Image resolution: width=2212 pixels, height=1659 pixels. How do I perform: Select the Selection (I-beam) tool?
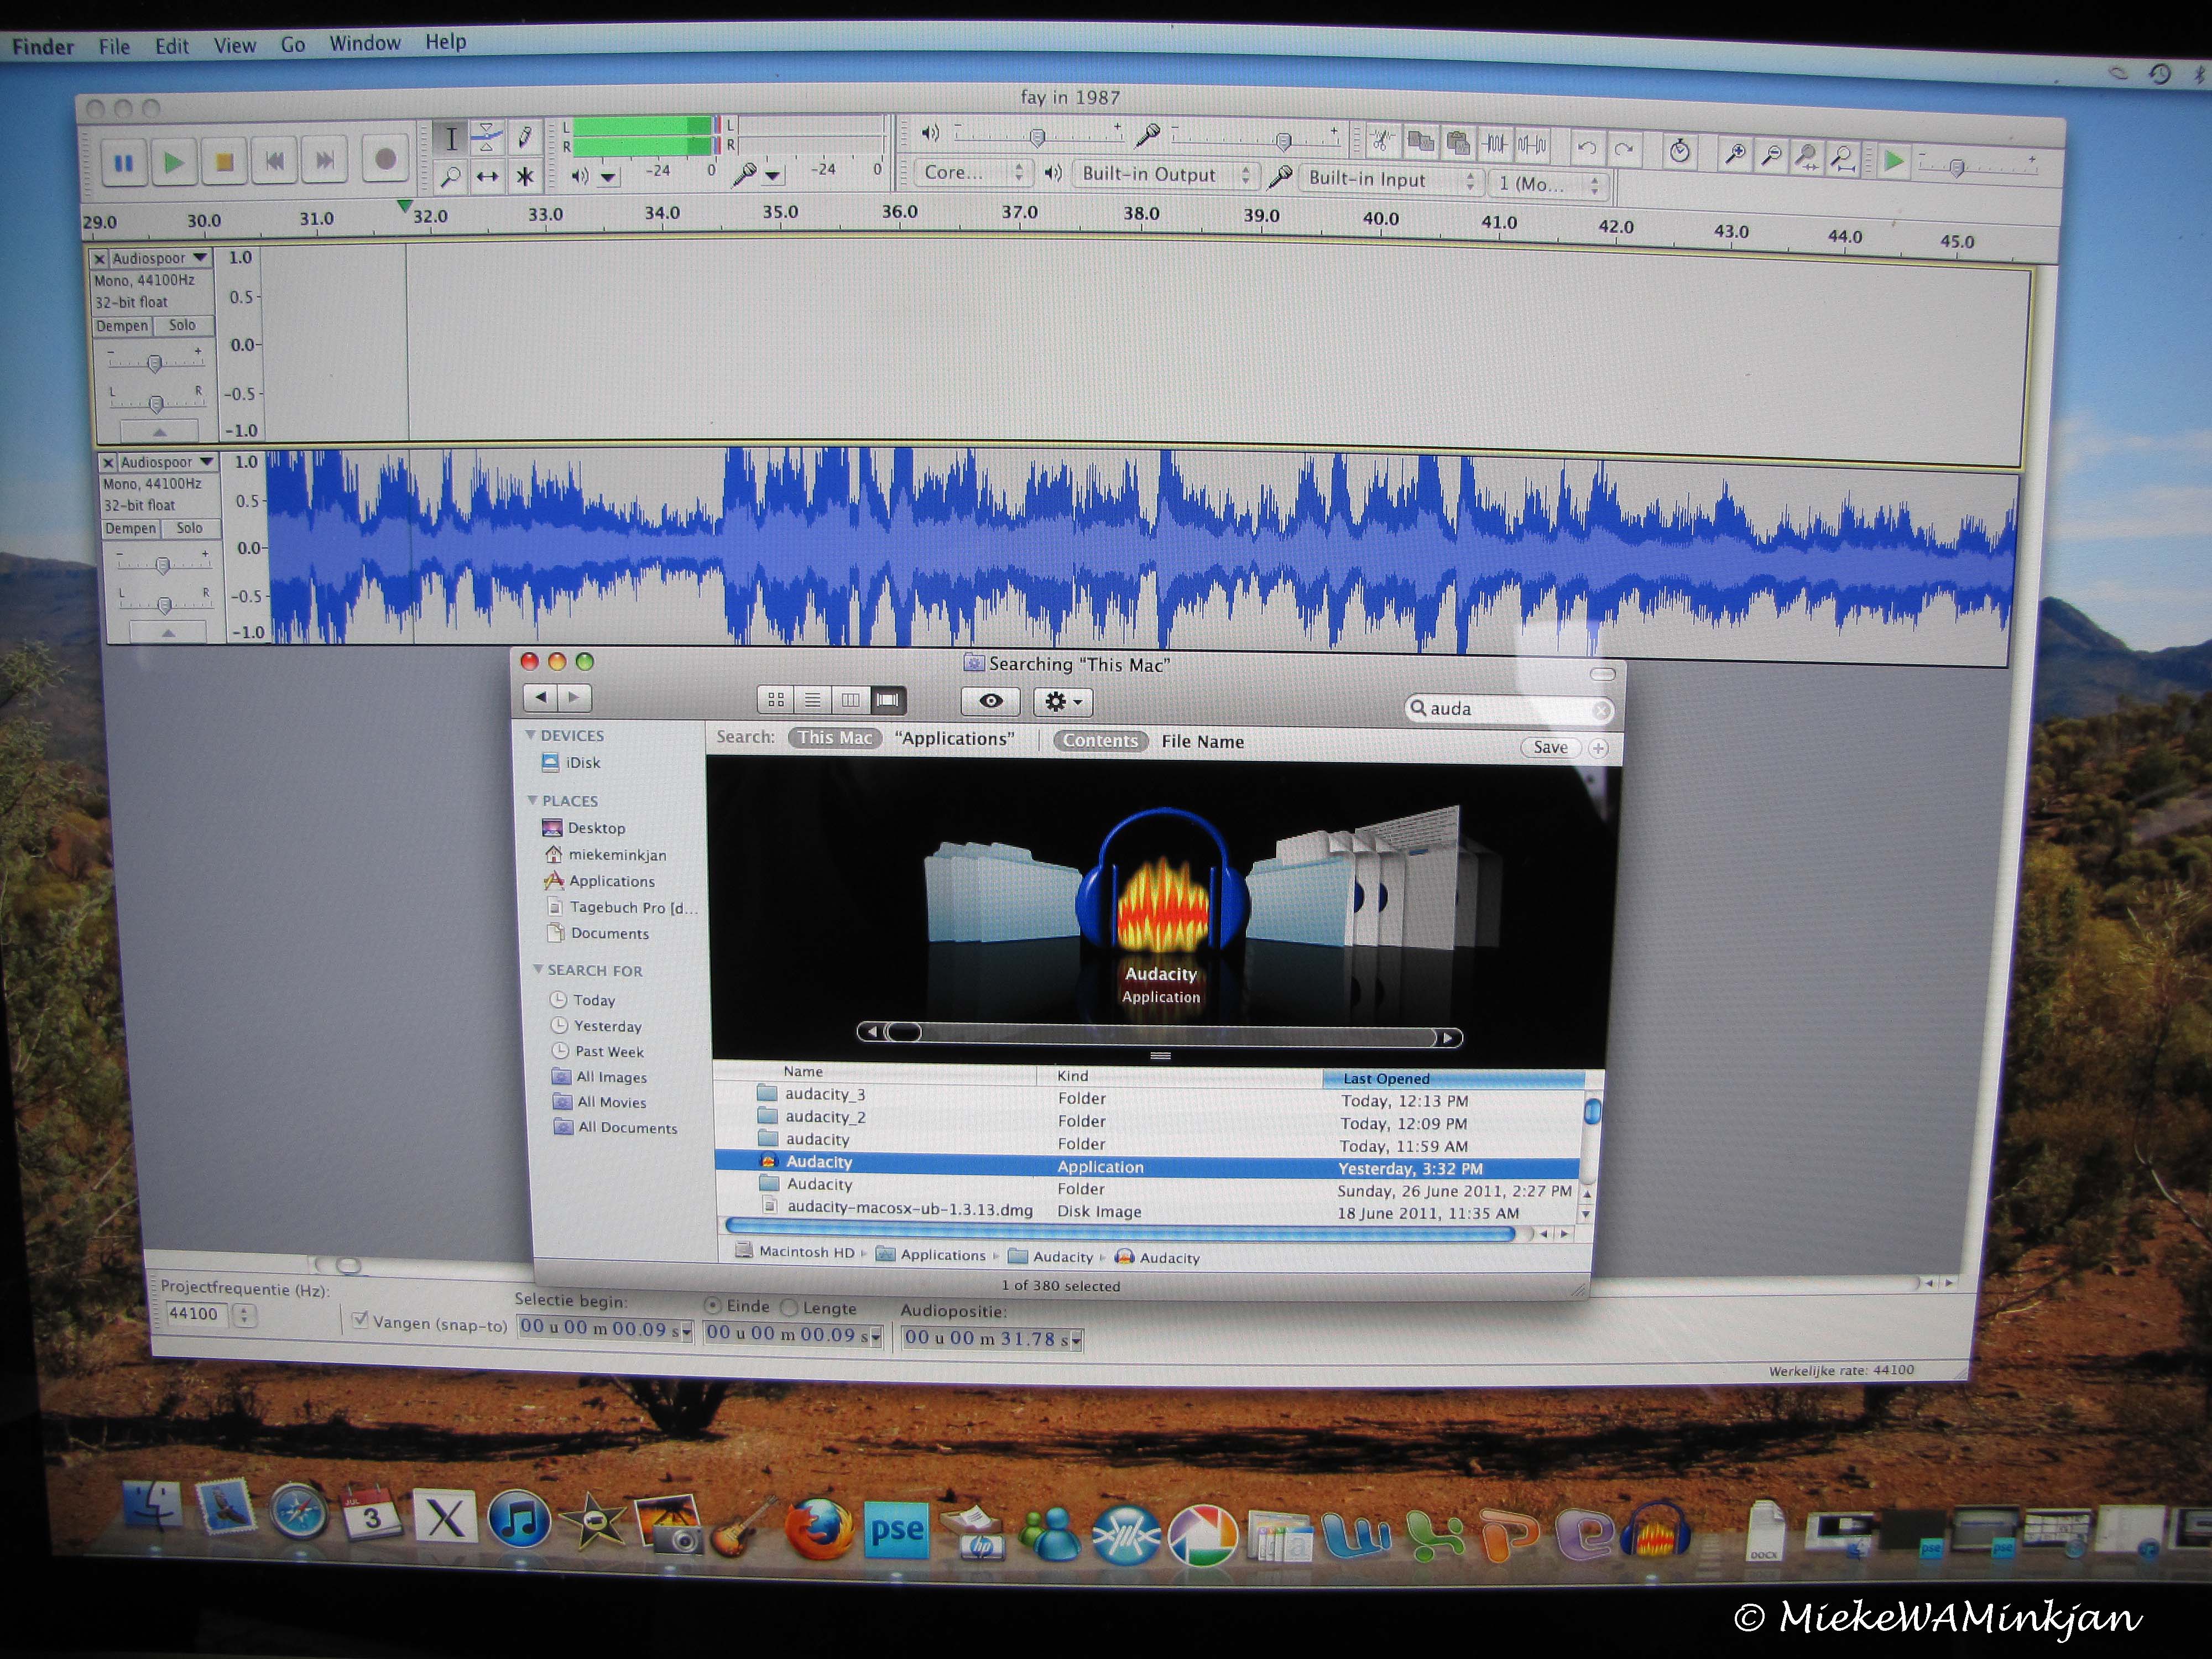(451, 138)
